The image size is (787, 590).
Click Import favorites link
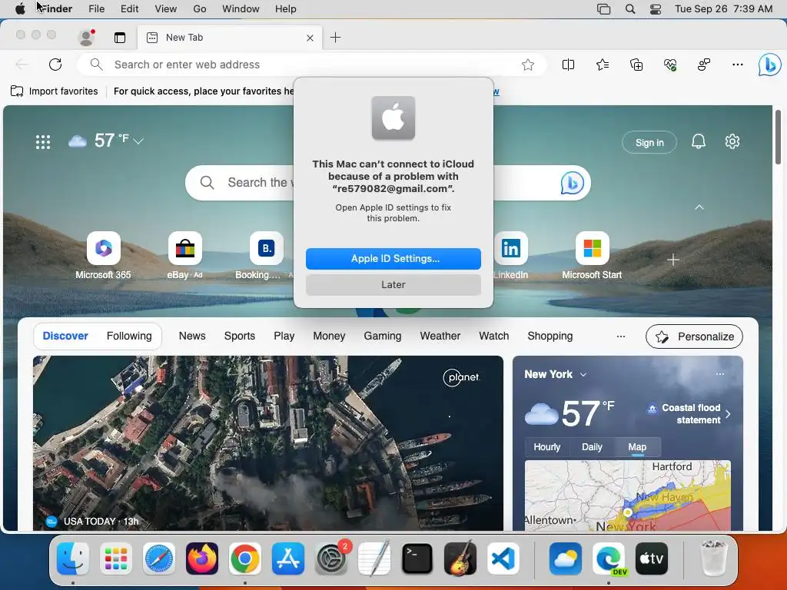pos(55,91)
